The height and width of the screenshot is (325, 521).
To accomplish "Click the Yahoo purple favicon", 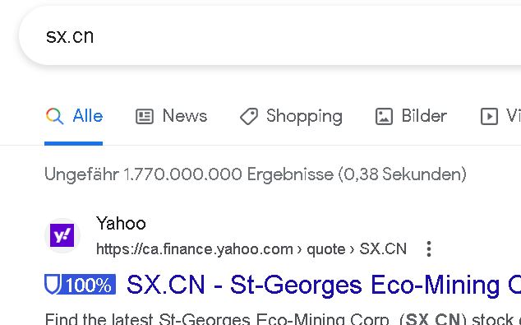I will click(62, 235).
